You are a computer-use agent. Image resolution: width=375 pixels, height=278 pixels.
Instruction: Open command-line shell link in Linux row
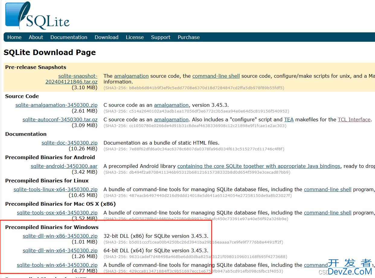tap(328, 189)
